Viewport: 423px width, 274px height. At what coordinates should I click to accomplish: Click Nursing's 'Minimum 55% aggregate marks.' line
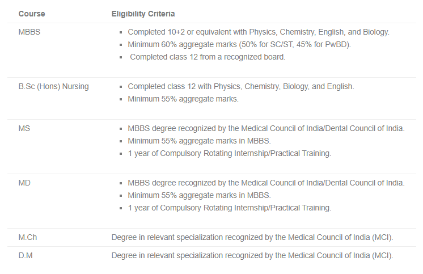(183, 99)
